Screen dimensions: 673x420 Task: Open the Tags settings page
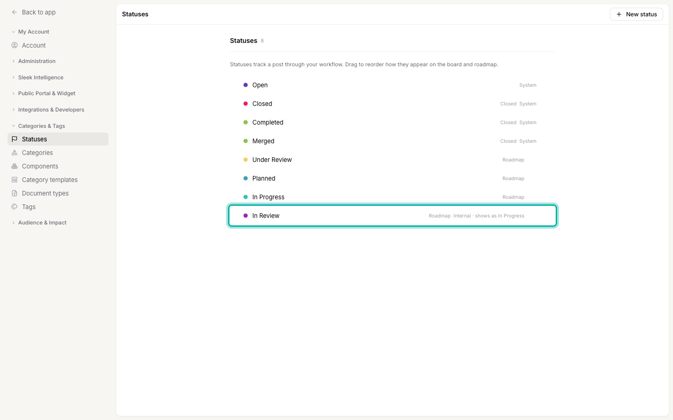(58, 207)
